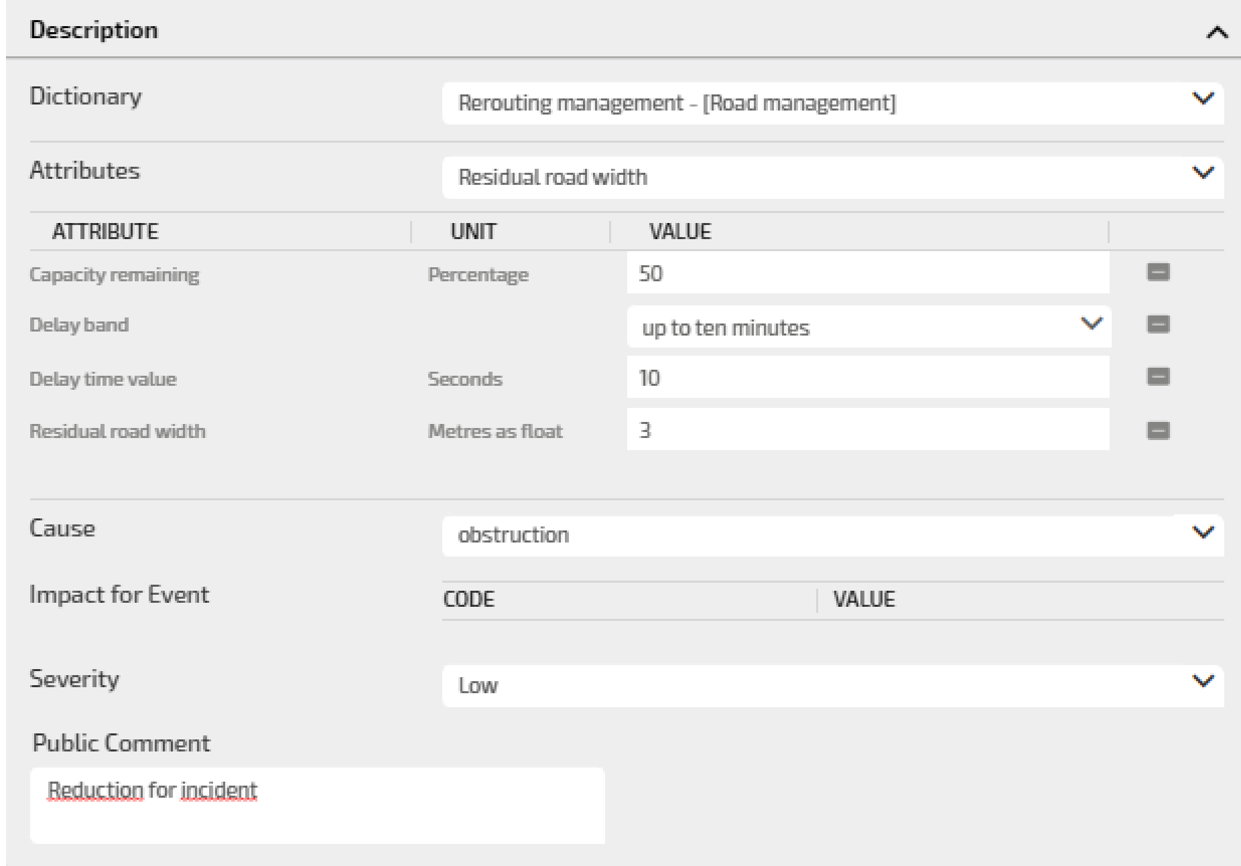Change the Severity dropdown from Low
This screenshot has height=866, width=1241.
point(832,685)
